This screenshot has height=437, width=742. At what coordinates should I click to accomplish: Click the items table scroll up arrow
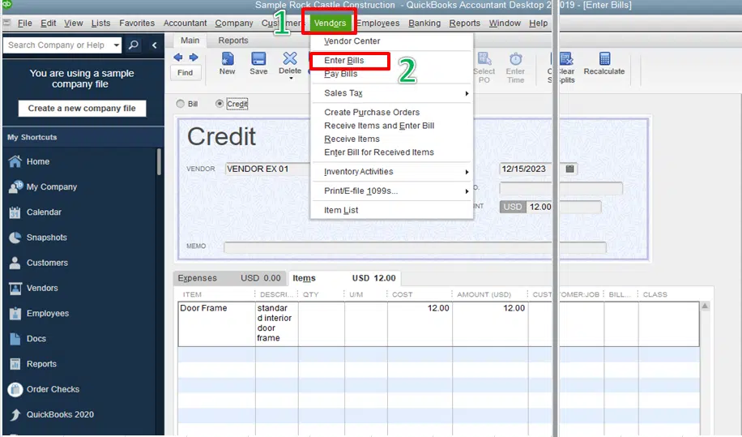tap(705, 306)
